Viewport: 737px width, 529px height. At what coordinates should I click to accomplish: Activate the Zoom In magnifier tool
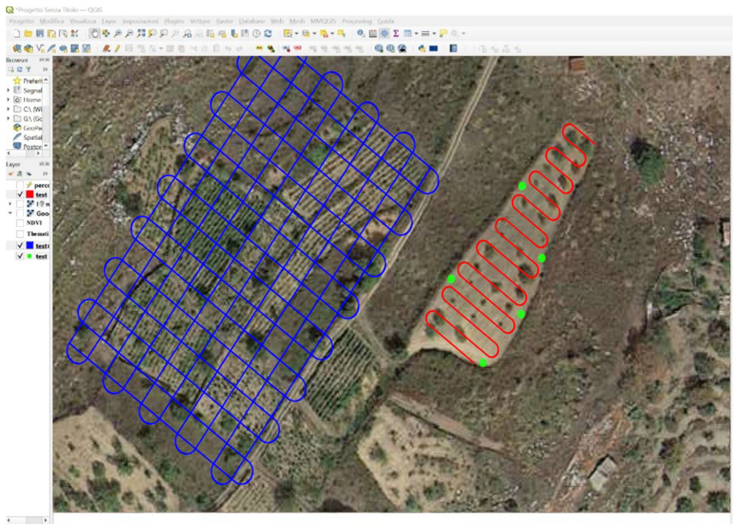click(118, 34)
